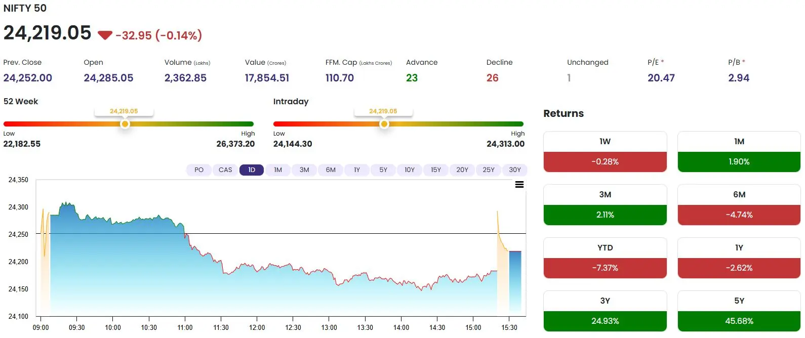Image resolution: width=805 pixels, height=338 pixels.
Task: Click the 24,250 y-axis label
Action: [18, 234]
